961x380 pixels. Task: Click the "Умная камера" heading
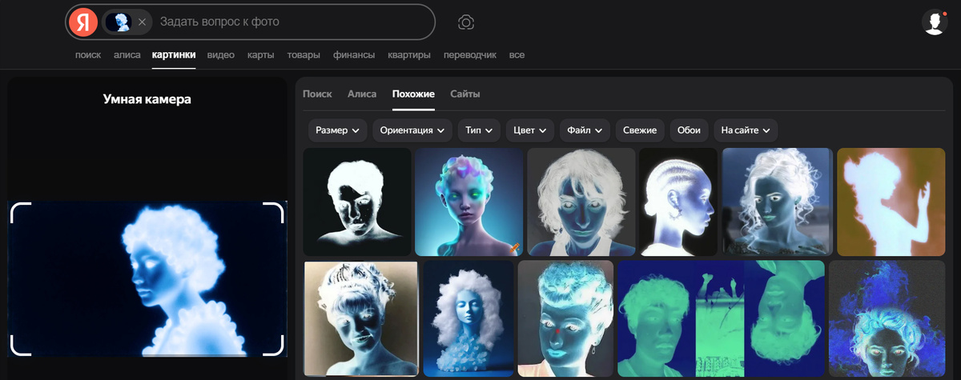(x=147, y=99)
